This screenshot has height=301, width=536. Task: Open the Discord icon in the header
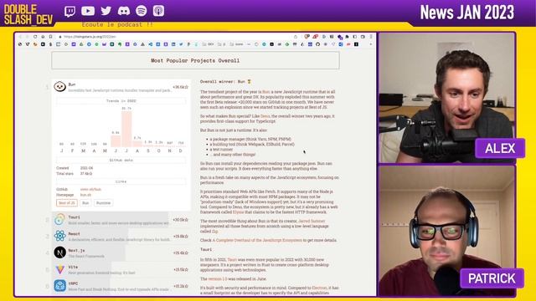(124, 11)
